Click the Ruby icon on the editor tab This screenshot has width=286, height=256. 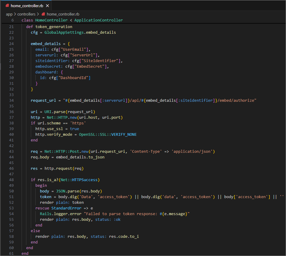point(7,6)
